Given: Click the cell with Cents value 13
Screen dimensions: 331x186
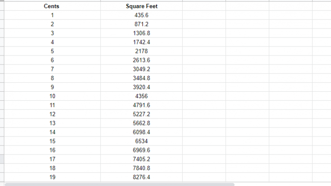Looking at the screenshot, I should (52, 123).
